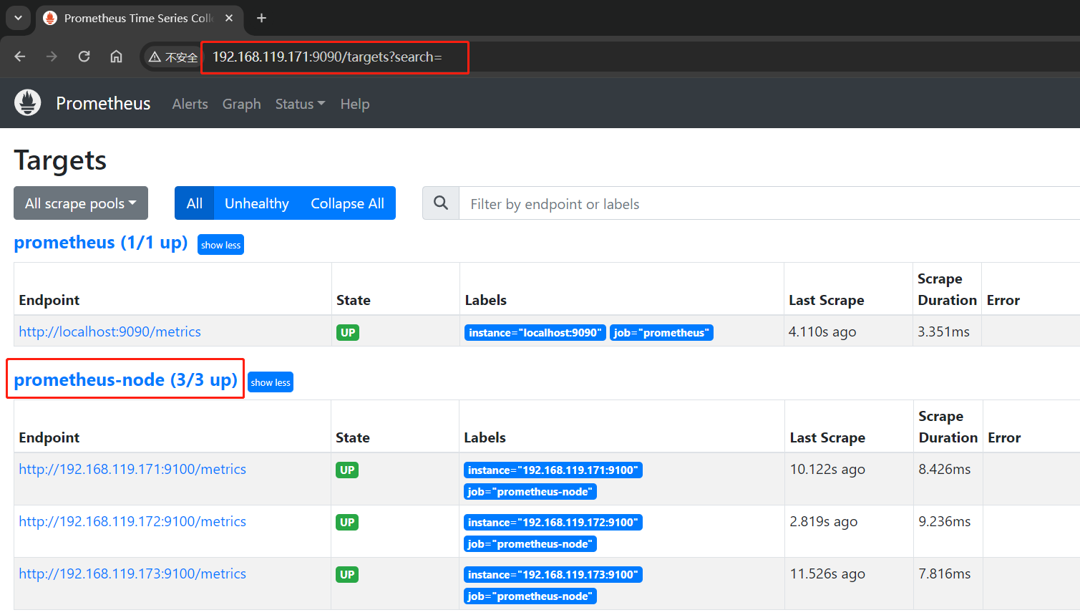Click the Prometheus brand title
This screenshot has height=615, width=1080.
[103, 103]
